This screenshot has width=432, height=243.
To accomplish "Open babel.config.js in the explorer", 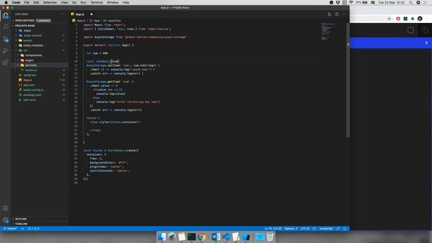I will pos(33,90).
